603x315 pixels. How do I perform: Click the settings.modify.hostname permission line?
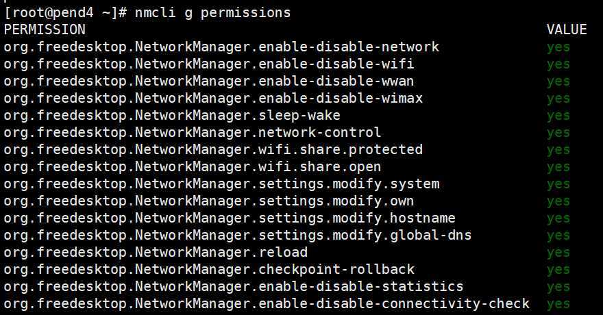tap(230, 218)
